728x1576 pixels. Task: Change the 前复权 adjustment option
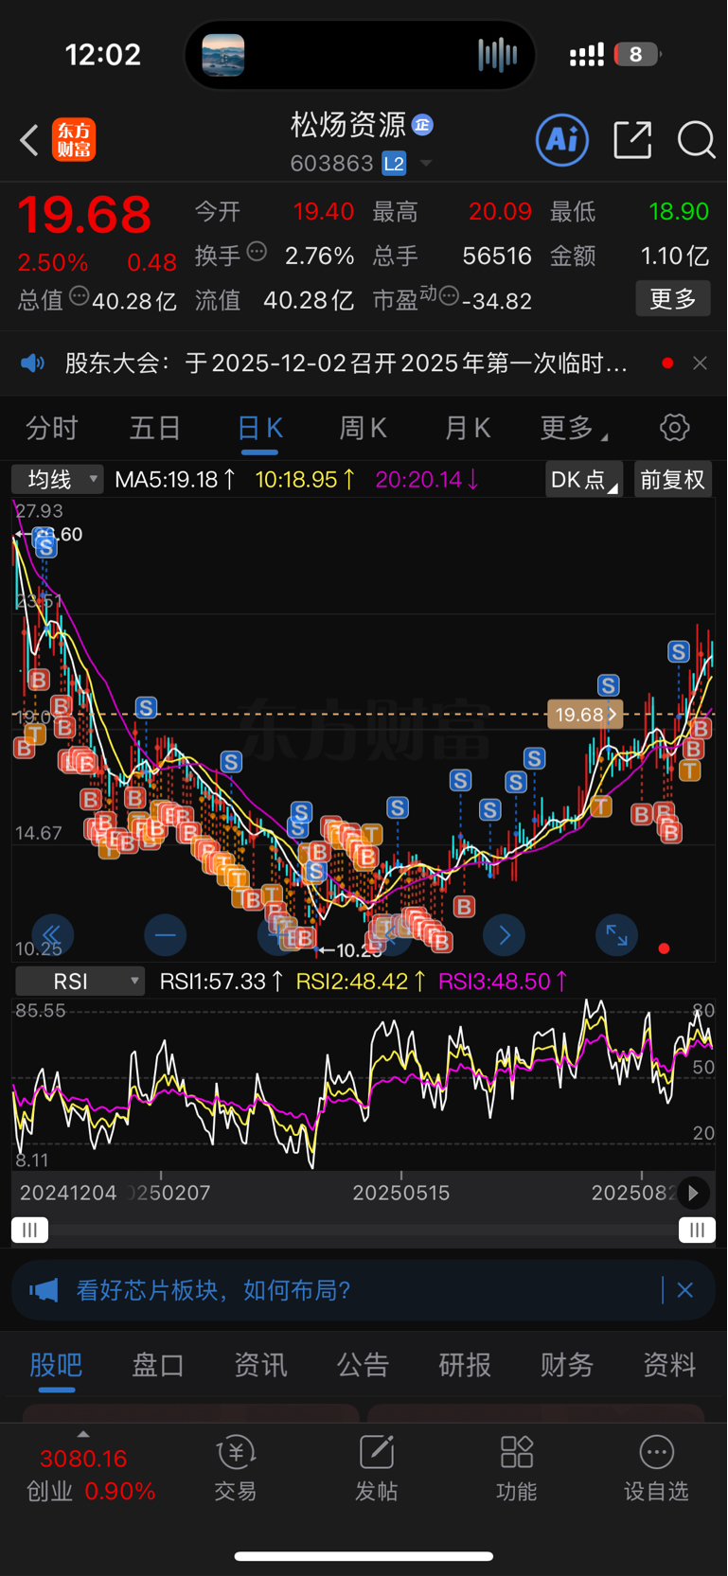pos(673,480)
